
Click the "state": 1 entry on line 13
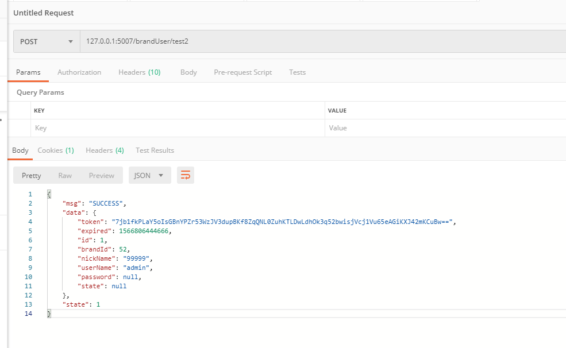81,304
